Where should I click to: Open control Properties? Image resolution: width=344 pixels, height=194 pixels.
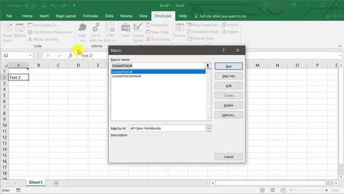pyautogui.click(x=157, y=25)
